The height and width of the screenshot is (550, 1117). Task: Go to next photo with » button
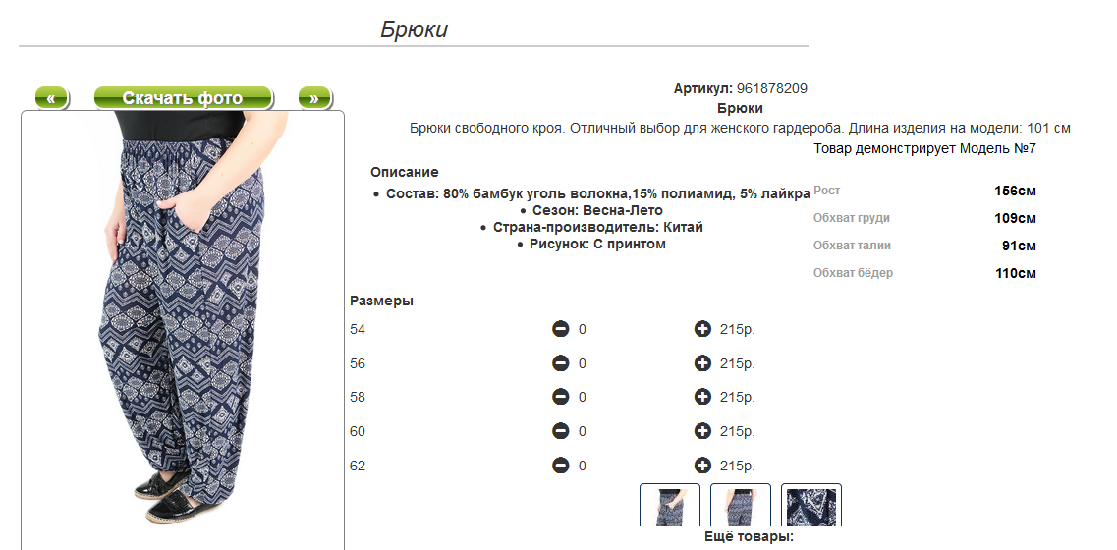click(314, 97)
